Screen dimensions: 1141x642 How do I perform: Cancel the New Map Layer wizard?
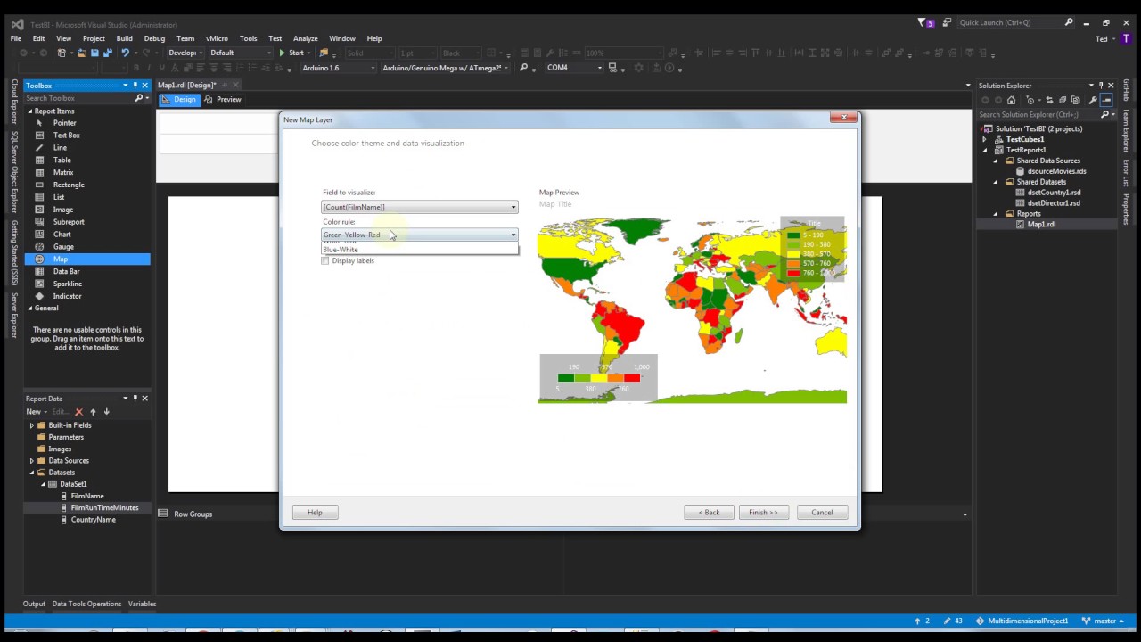[x=822, y=512]
